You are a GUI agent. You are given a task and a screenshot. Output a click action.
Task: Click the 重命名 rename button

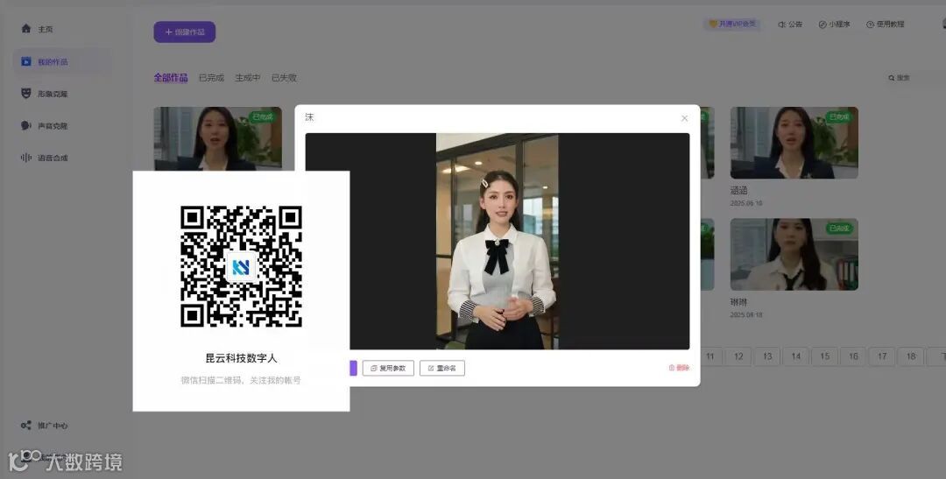(x=442, y=368)
